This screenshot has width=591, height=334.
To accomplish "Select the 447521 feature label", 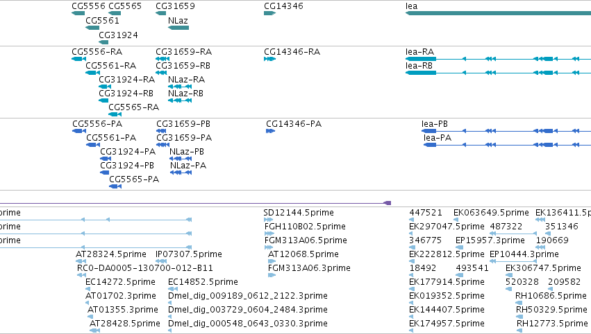I will point(426,213).
